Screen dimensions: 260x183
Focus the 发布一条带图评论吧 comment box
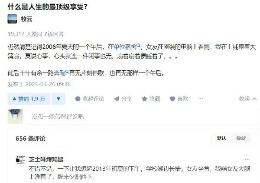tap(143, 117)
